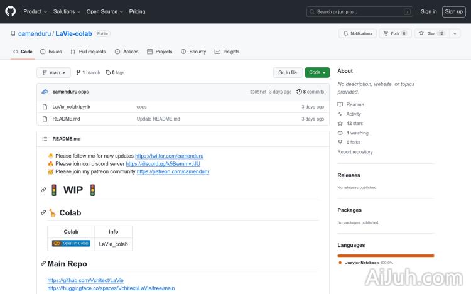Screen dimensions: 471x294
Task: Expand the green Code dropdown button
Action: (x=317, y=72)
